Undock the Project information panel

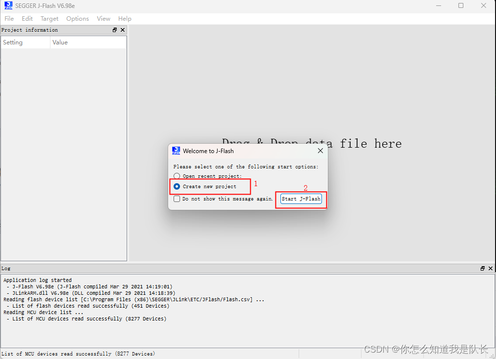pyautogui.click(x=114, y=30)
